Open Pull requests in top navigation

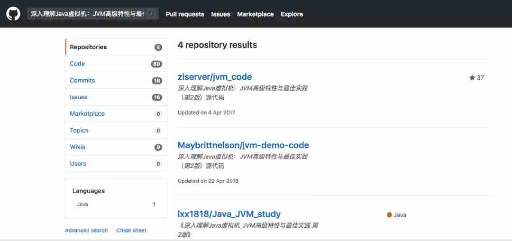(185, 14)
